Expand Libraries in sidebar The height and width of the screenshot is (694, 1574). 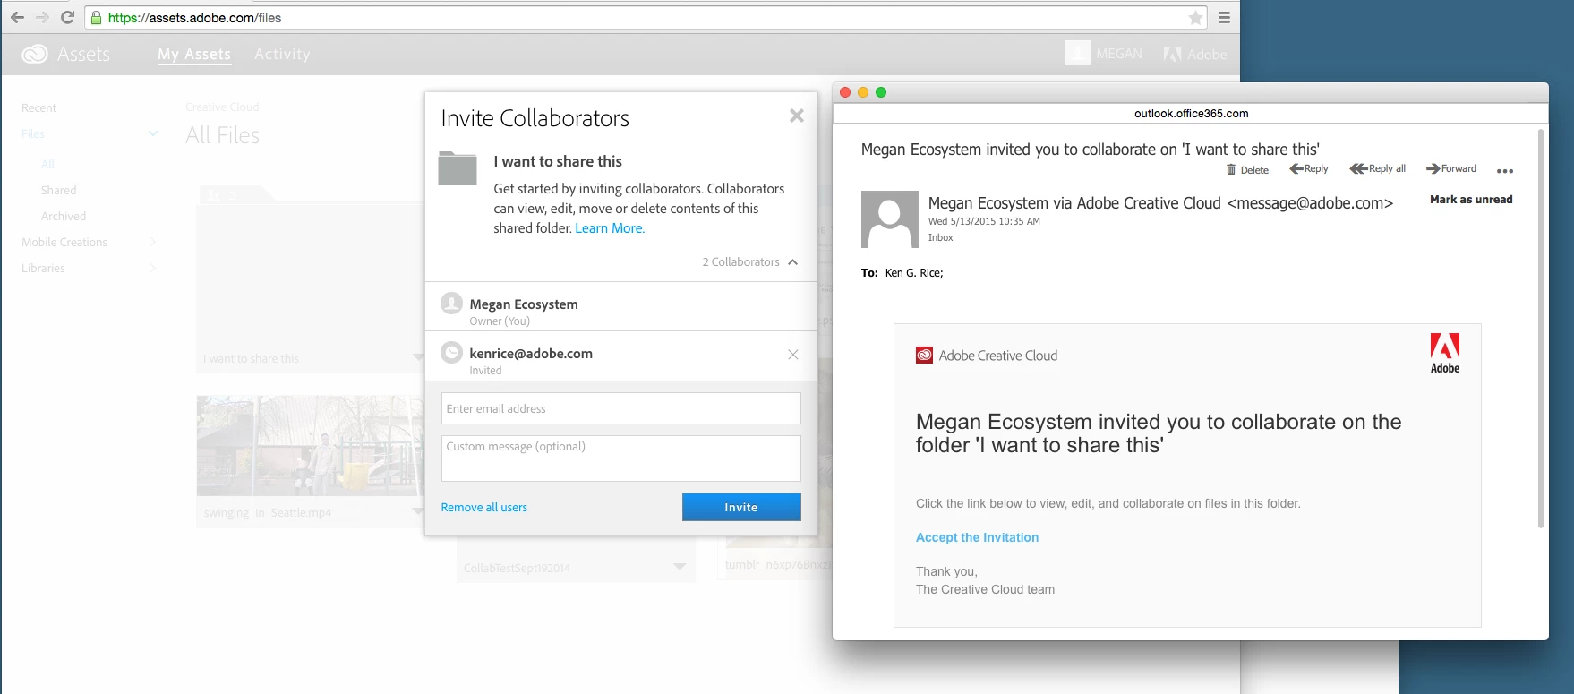[x=153, y=268]
